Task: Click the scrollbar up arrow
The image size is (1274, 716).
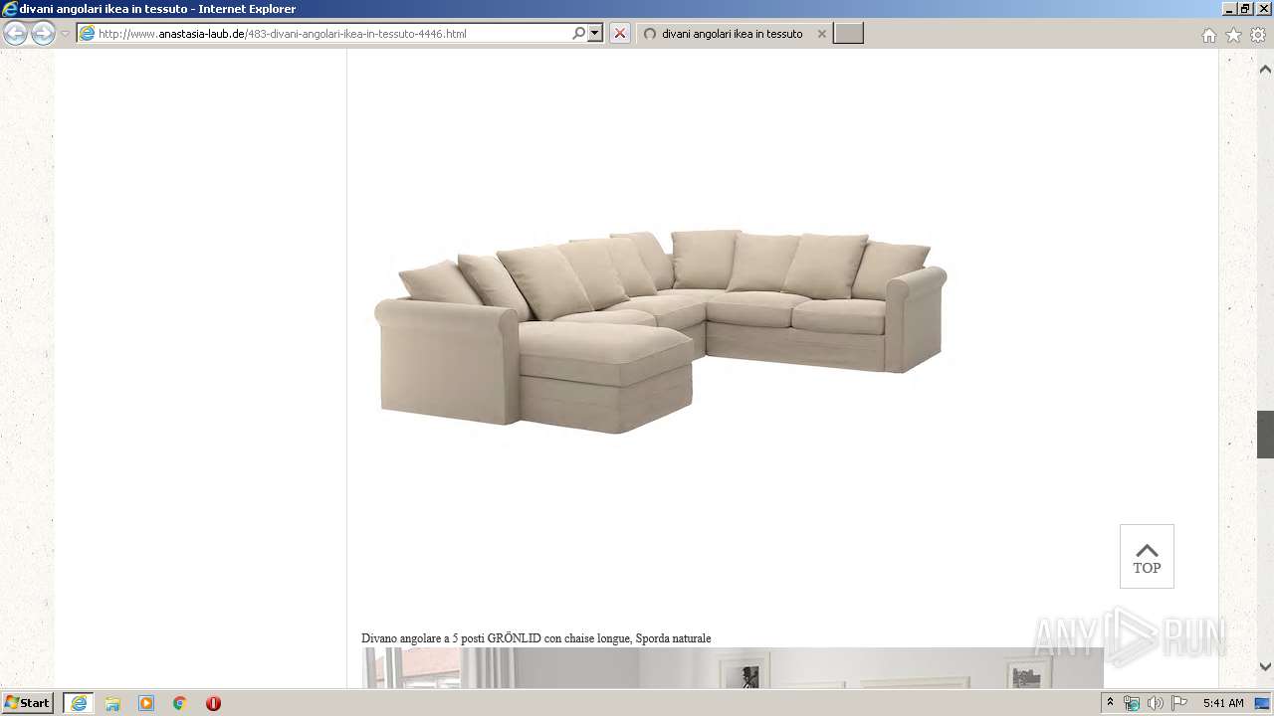Action: (1265, 70)
